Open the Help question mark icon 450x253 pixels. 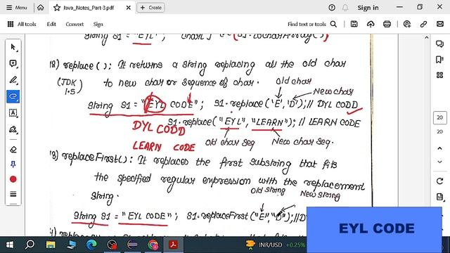[332, 8]
